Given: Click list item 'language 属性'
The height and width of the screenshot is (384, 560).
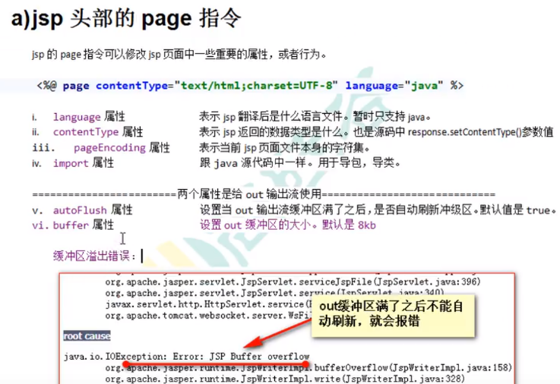Looking at the screenshot, I should 89,117.
